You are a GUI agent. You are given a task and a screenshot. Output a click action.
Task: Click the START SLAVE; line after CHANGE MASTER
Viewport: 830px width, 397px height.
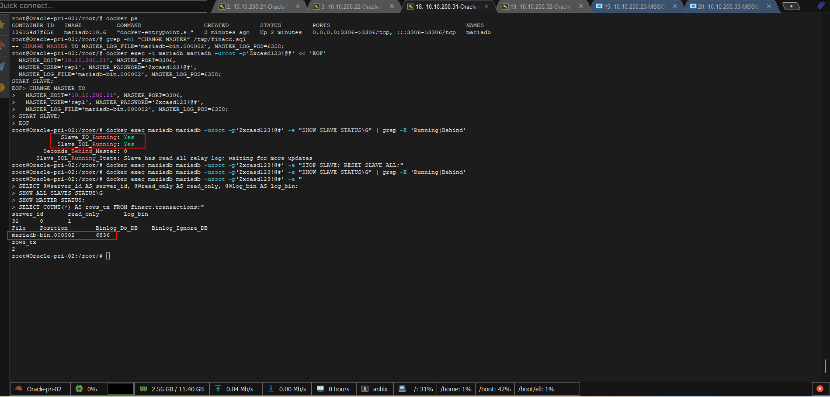(33, 81)
